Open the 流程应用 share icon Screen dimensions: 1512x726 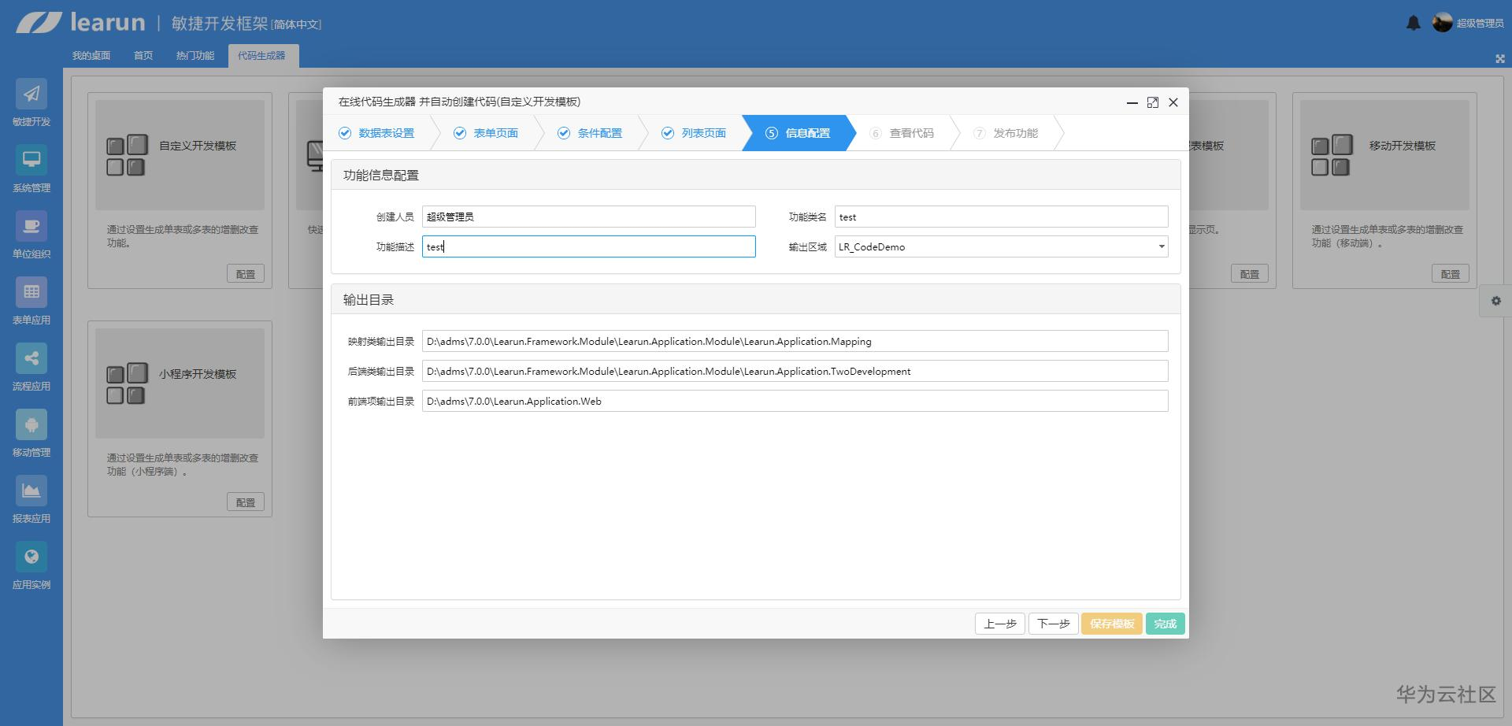coord(31,359)
